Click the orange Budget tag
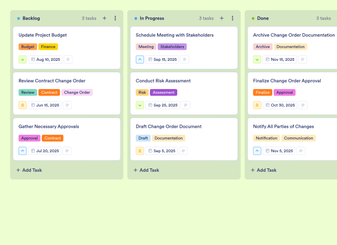The width and height of the screenshot is (337, 245). (28, 47)
